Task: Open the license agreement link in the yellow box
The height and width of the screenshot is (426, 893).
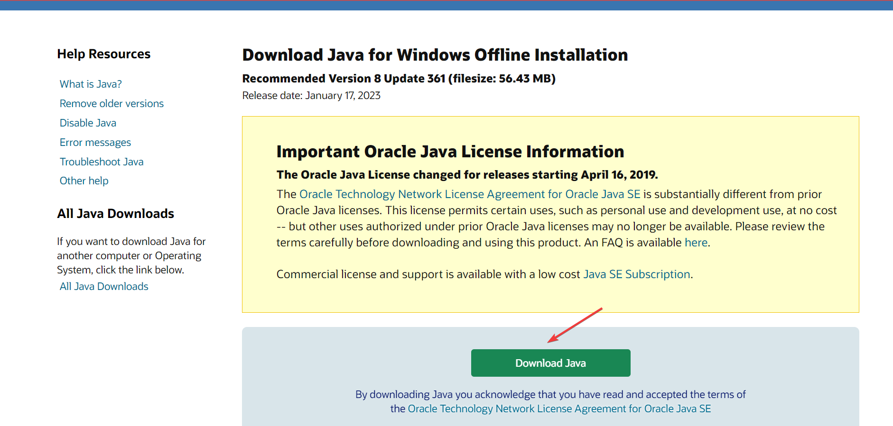Action: pos(470,194)
